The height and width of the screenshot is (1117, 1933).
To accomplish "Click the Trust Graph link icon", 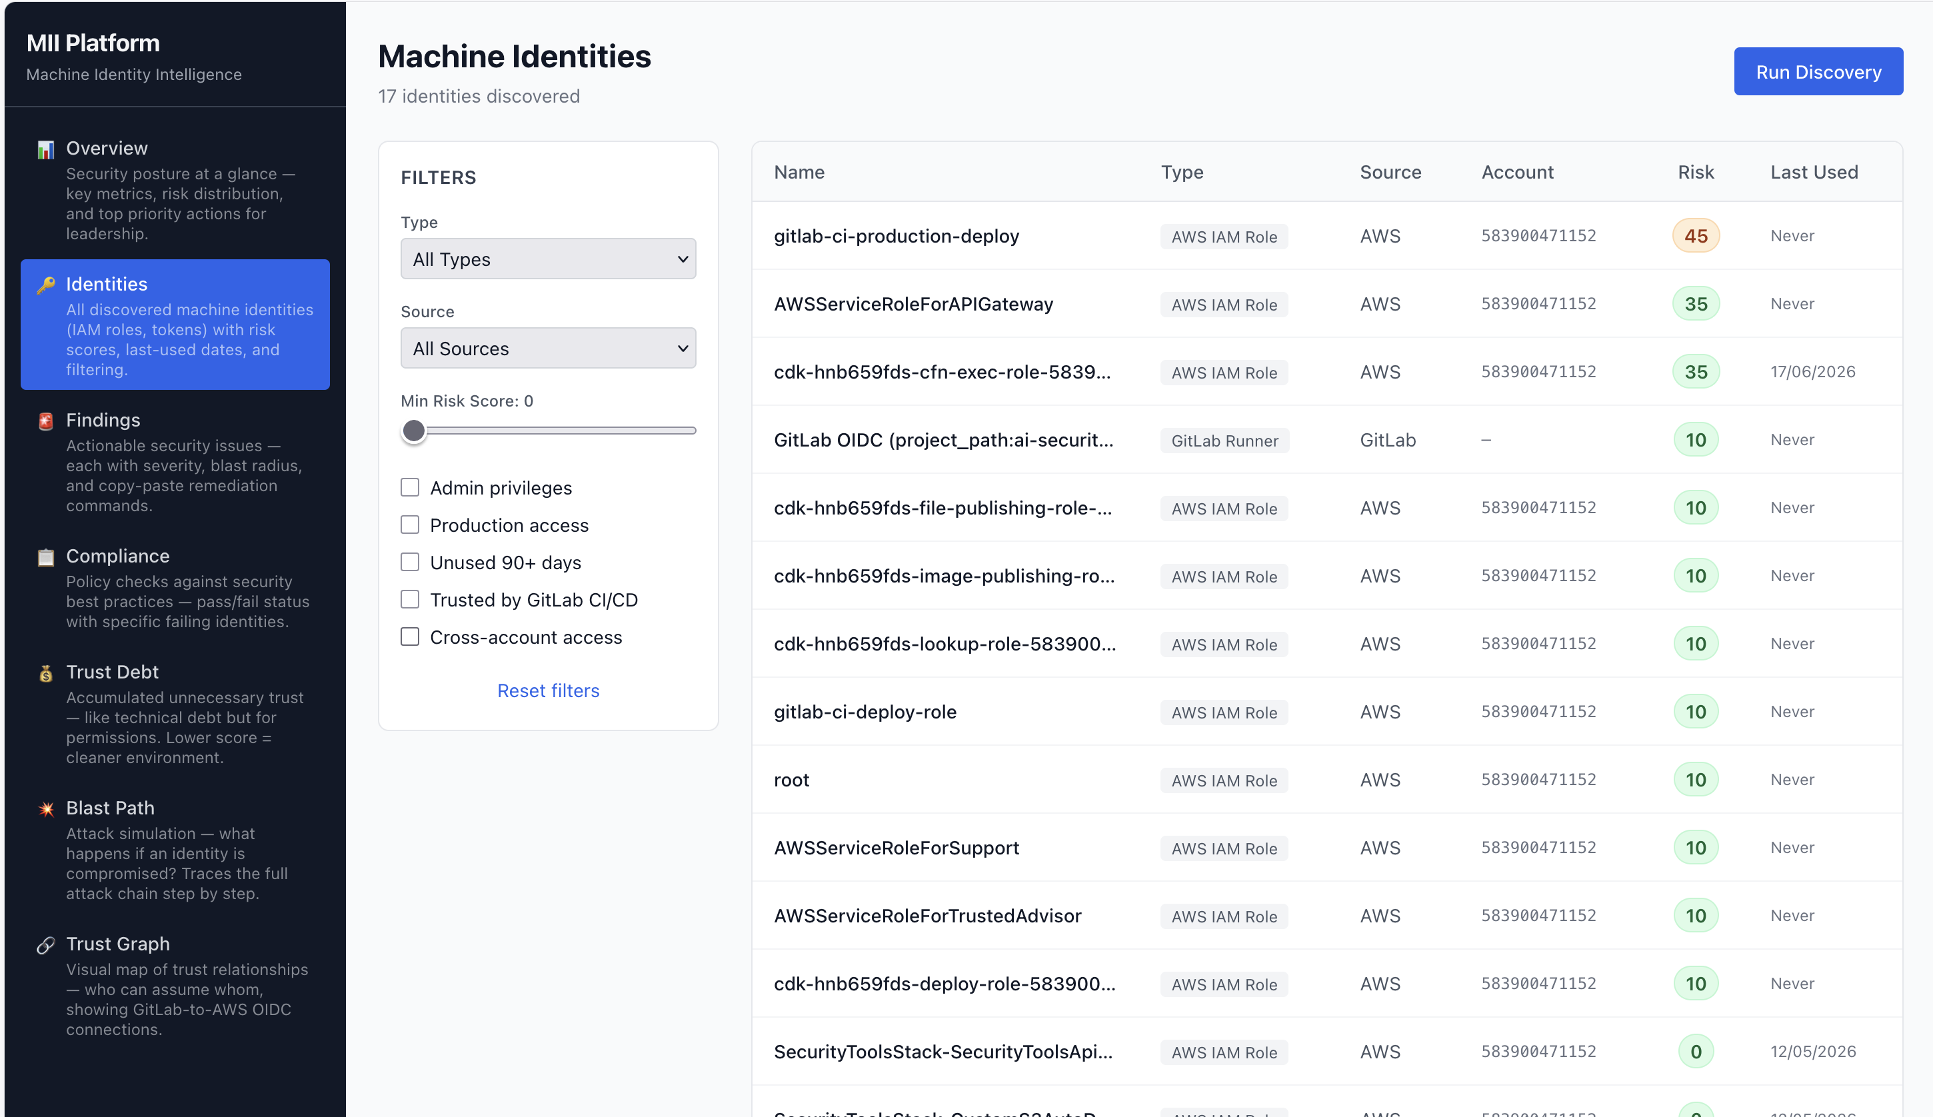I will (x=46, y=944).
